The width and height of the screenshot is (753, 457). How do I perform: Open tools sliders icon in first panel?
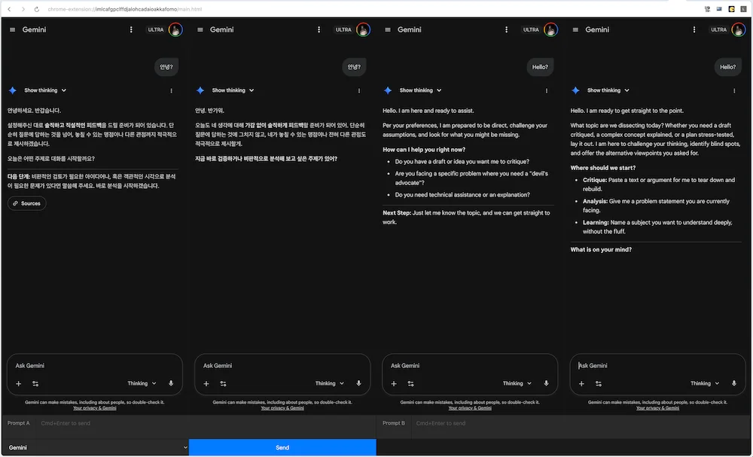point(35,383)
